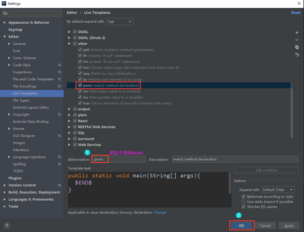Expand the Tools settings section
Screen dimensions: 304x232
point(5,206)
